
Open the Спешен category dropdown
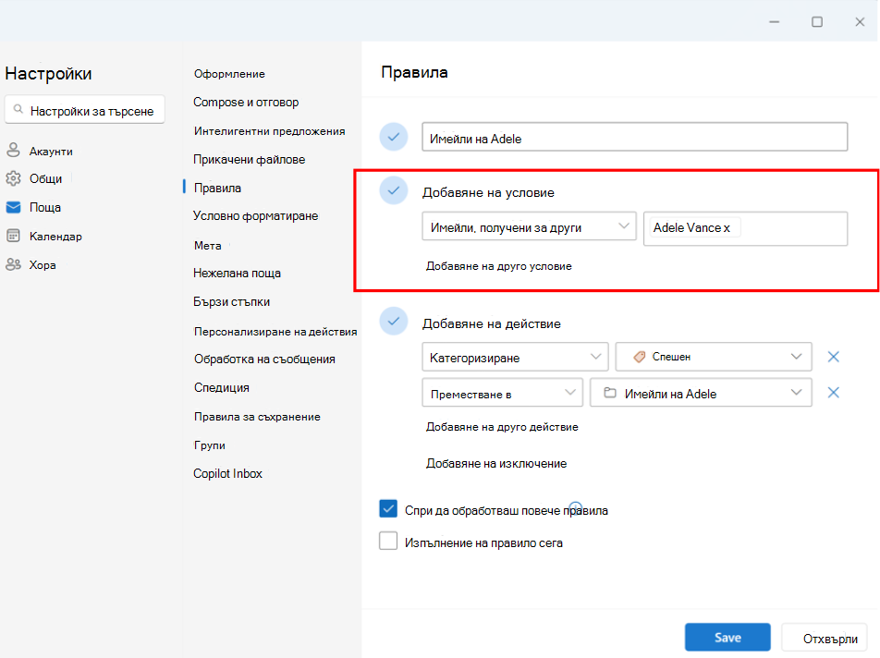point(714,357)
